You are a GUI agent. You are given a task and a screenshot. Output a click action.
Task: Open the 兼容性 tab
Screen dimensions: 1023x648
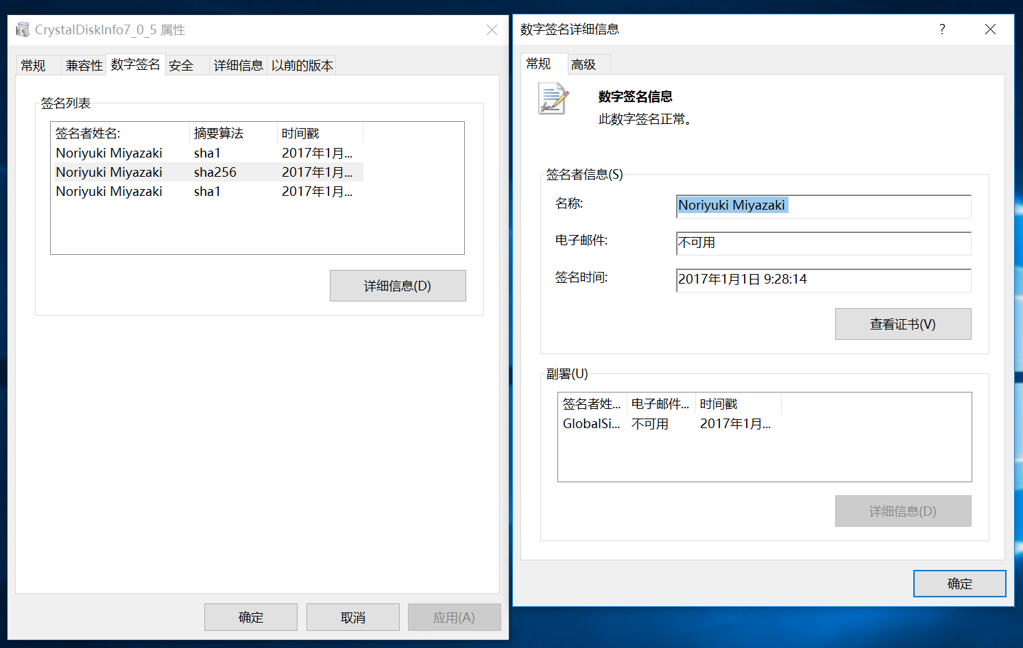click(x=84, y=65)
